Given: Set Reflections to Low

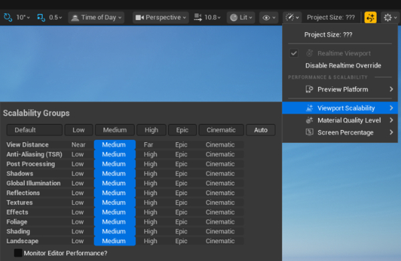Looking at the screenshot, I should coord(78,193).
